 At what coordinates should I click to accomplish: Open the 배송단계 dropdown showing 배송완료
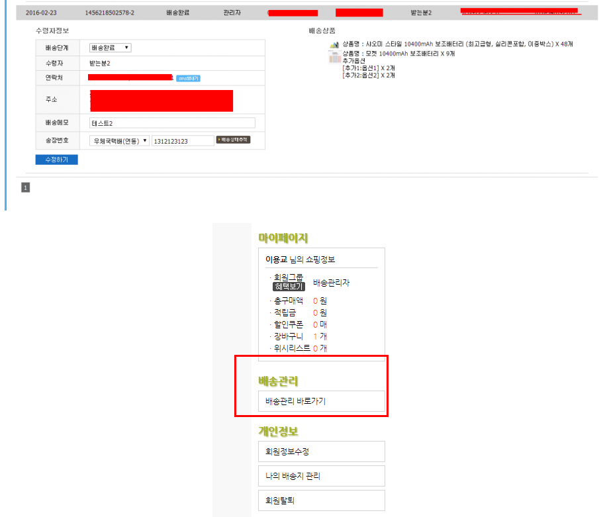[110, 48]
